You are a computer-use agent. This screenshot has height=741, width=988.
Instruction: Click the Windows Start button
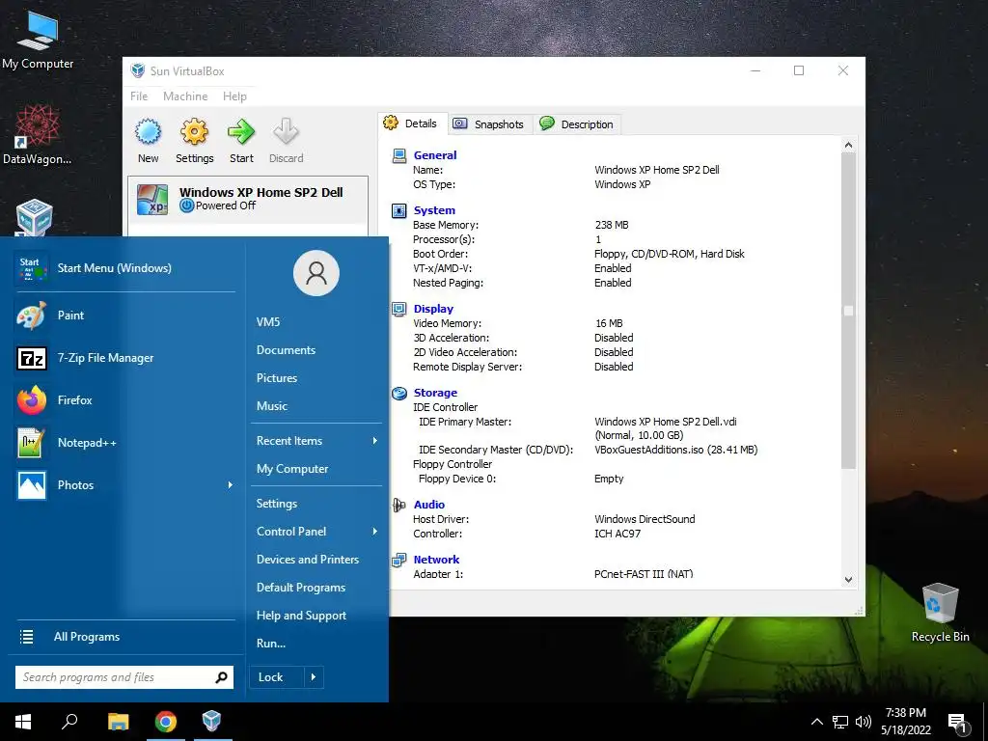pos(23,722)
